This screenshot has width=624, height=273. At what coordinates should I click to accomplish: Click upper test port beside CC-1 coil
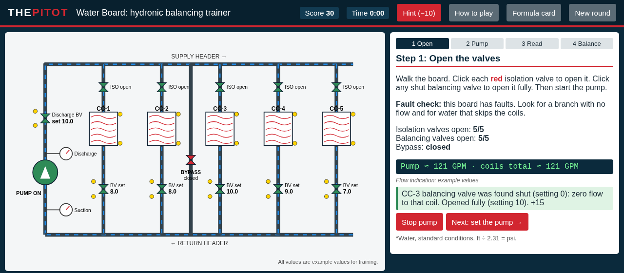(x=120, y=114)
